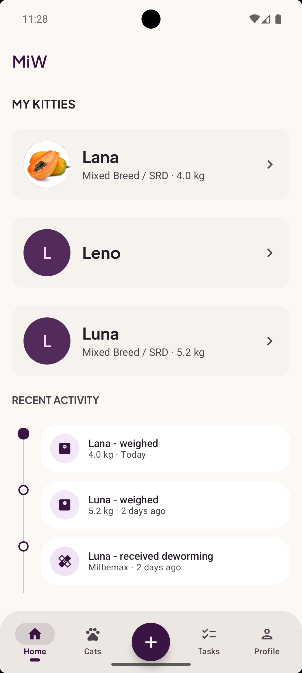Expand Luna's card chevron arrow

[x=270, y=341]
